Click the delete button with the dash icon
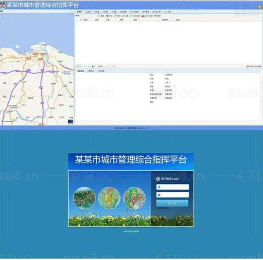The width and height of the screenshot is (263, 260). (158, 16)
